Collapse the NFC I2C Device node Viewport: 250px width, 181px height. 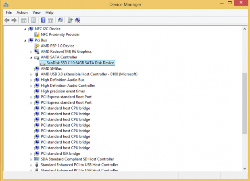click(x=25, y=29)
